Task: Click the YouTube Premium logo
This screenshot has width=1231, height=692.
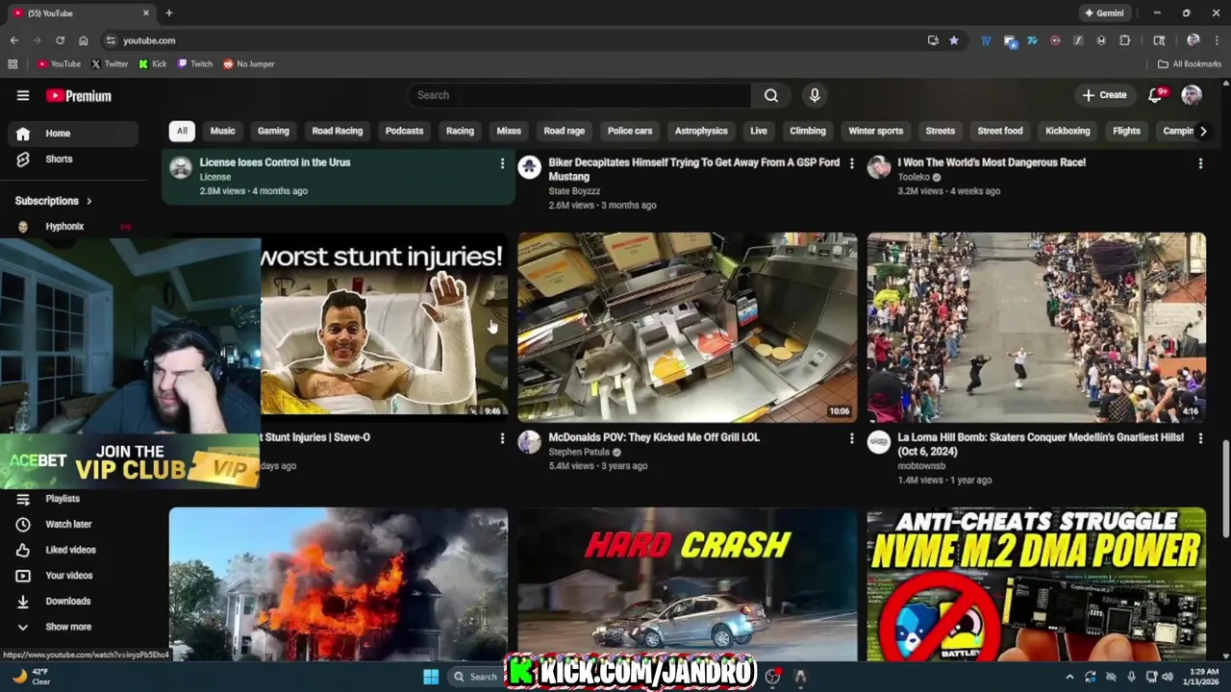Action: pyautogui.click(x=79, y=95)
